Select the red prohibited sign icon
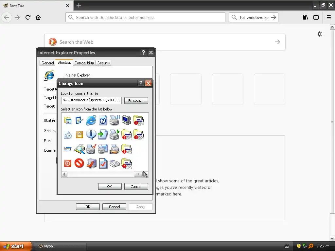 pyautogui.click(x=79, y=163)
